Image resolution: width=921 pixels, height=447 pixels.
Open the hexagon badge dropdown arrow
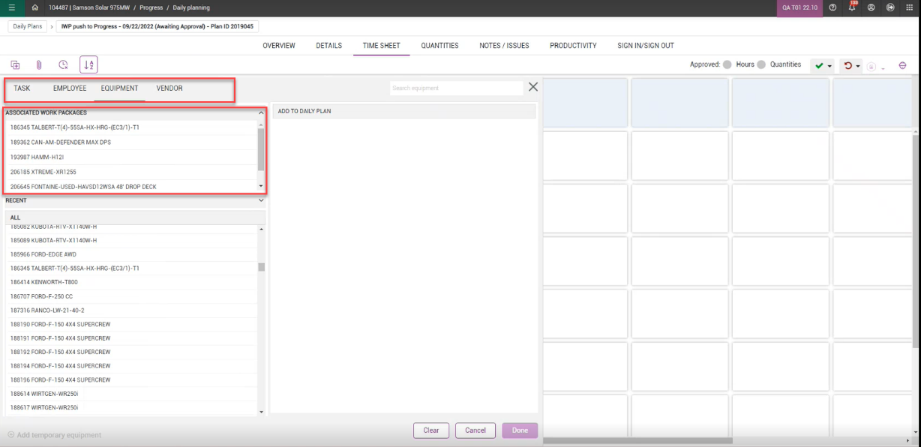click(883, 67)
